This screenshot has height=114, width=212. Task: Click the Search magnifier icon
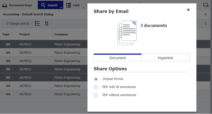[43, 5]
